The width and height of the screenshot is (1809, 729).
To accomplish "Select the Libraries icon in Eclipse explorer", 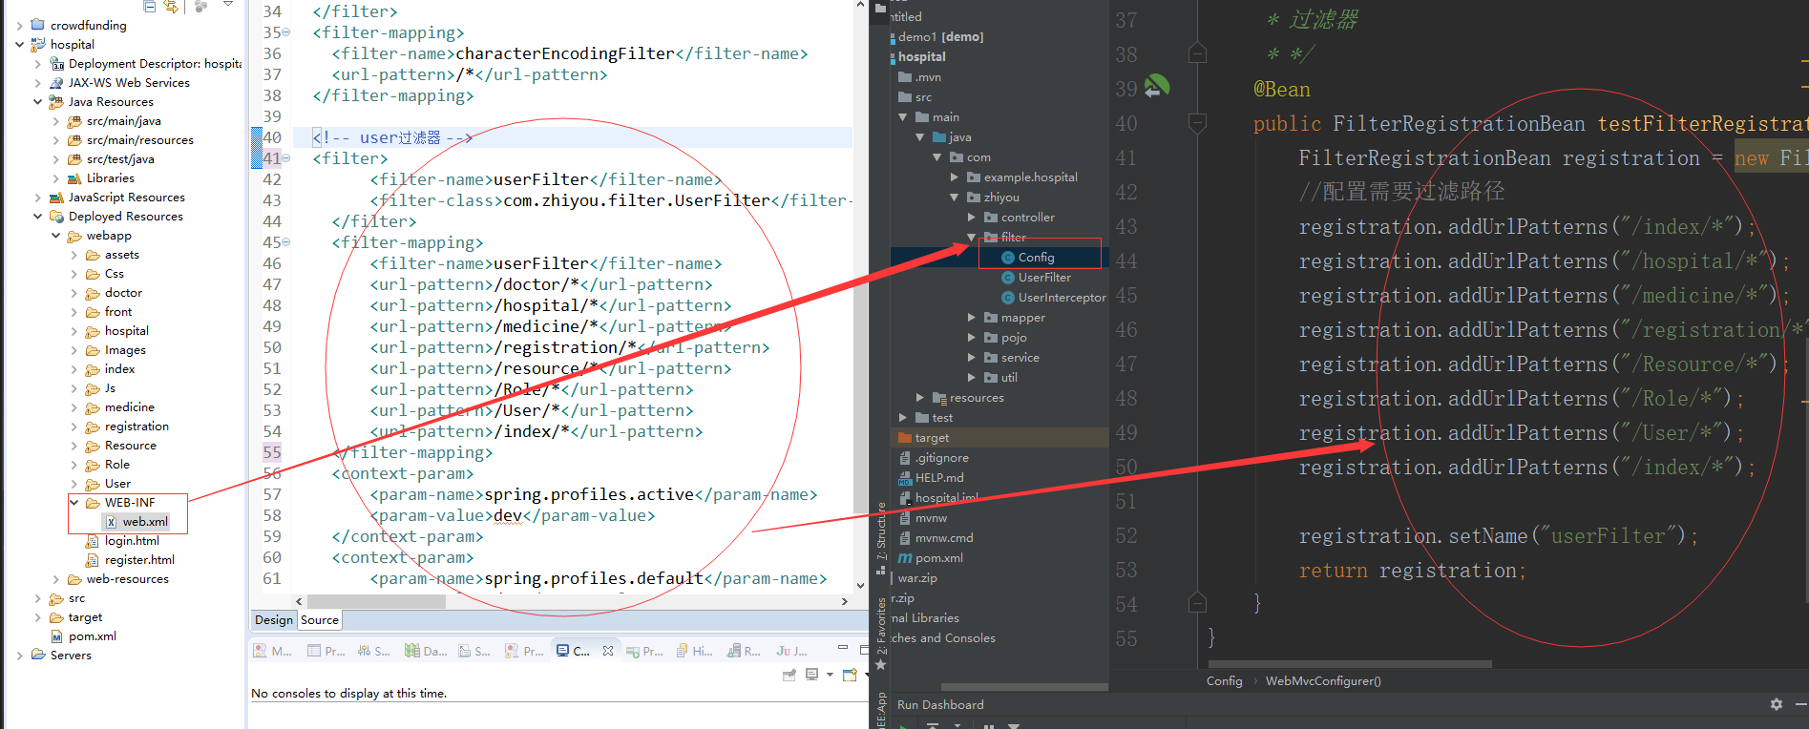I will pos(74,177).
